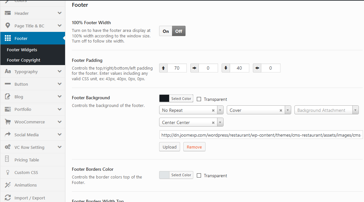The height and width of the screenshot is (202, 364).
Task: Click the Custom CSS lightbulb icon
Action: pos(8,172)
